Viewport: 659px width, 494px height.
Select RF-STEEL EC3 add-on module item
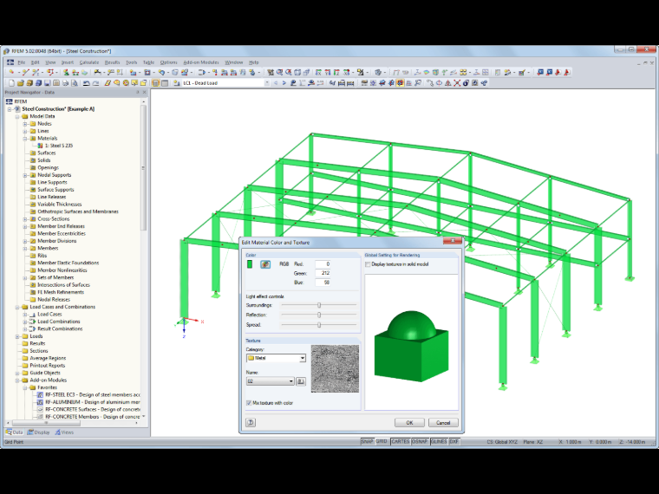(93, 395)
